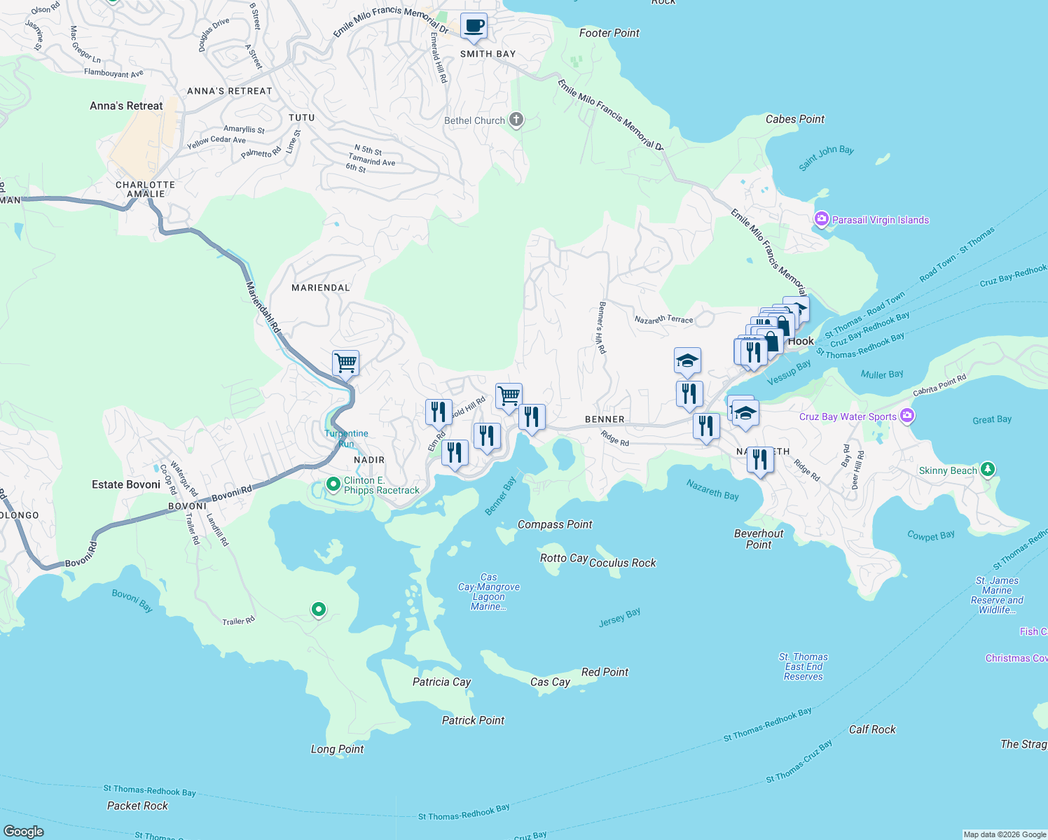The height and width of the screenshot is (840, 1048).
Task: Click the restaurant fork icon near Nazareth
Action: (759, 458)
